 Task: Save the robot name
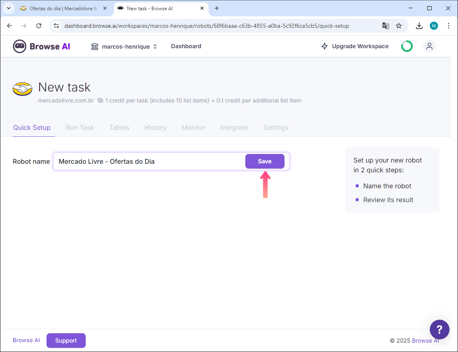[265, 161]
